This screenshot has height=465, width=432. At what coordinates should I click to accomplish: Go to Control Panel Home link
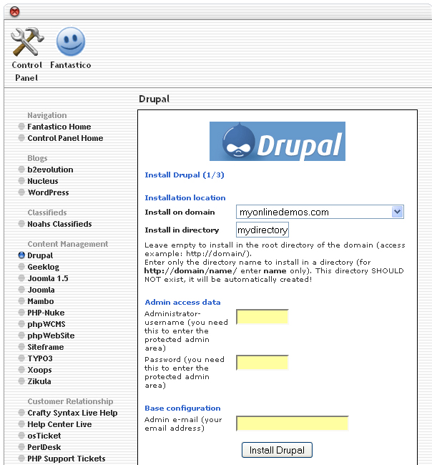65,138
